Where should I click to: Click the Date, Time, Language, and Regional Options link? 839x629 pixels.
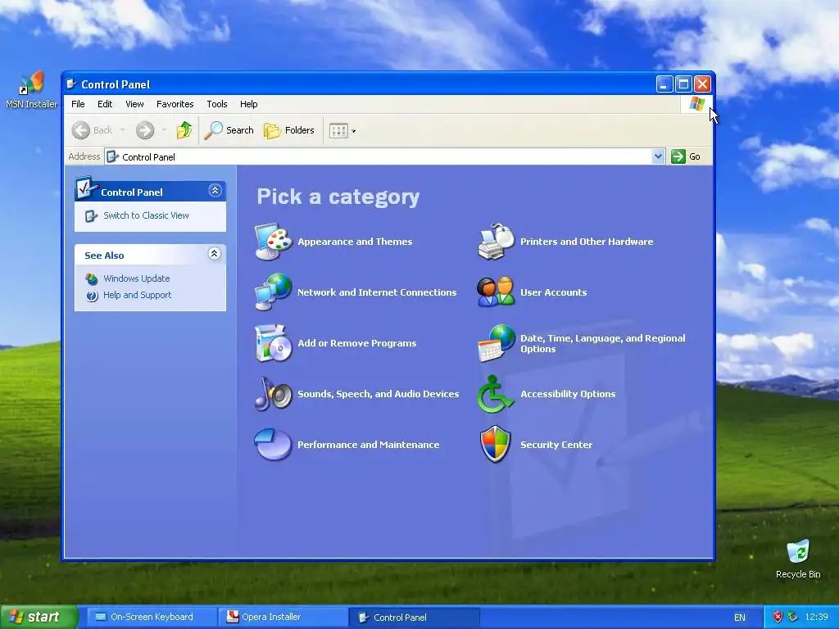point(603,343)
